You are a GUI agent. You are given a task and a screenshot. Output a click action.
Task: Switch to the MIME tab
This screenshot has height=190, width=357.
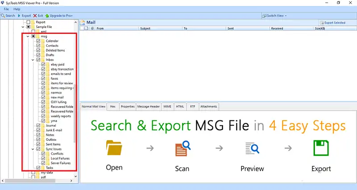coord(167,107)
